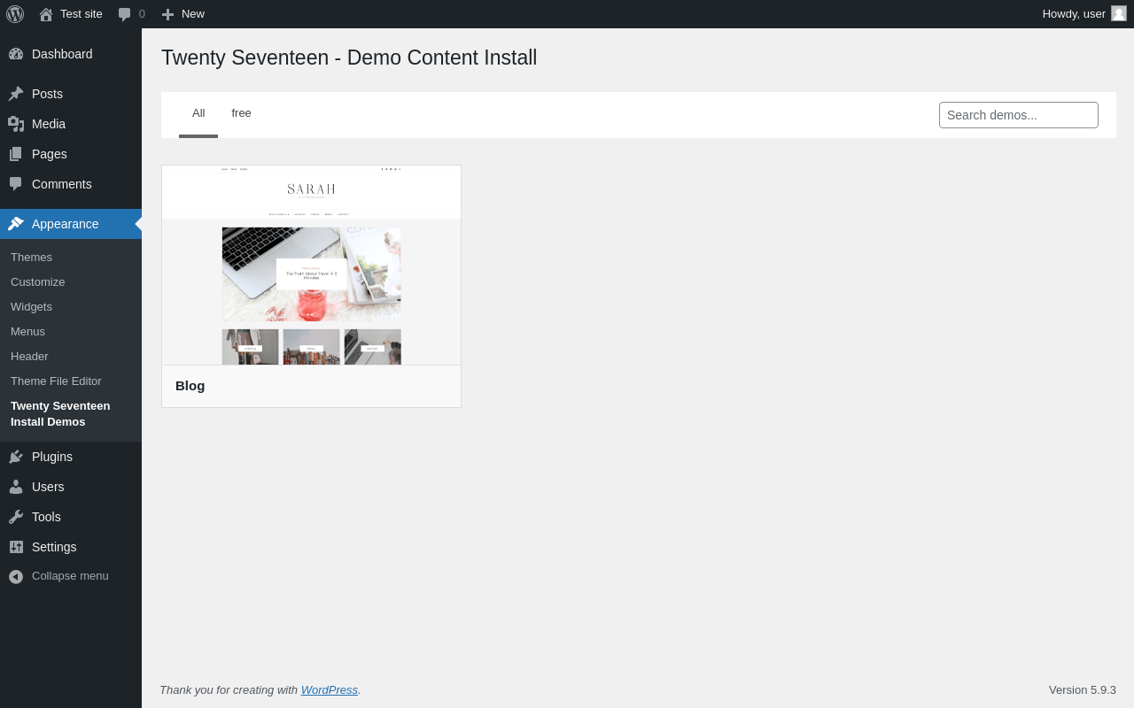This screenshot has width=1134, height=708.
Task: Select the All demos filter tab
Action: [x=198, y=113]
